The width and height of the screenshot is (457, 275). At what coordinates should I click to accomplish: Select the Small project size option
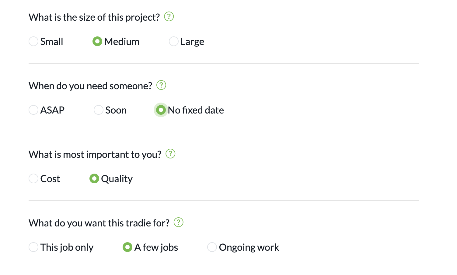point(33,41)
